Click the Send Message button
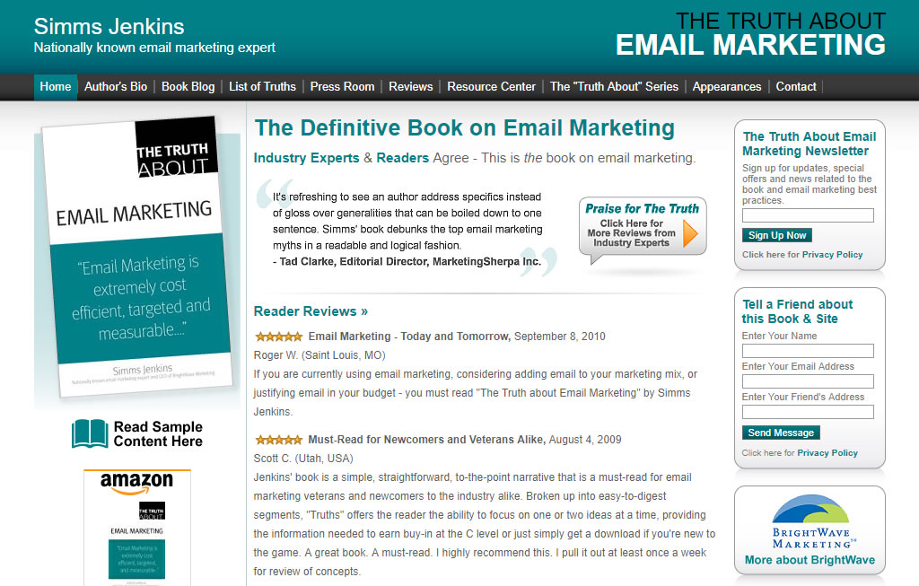The image size is (919, 586). click(x=781, y=433)
